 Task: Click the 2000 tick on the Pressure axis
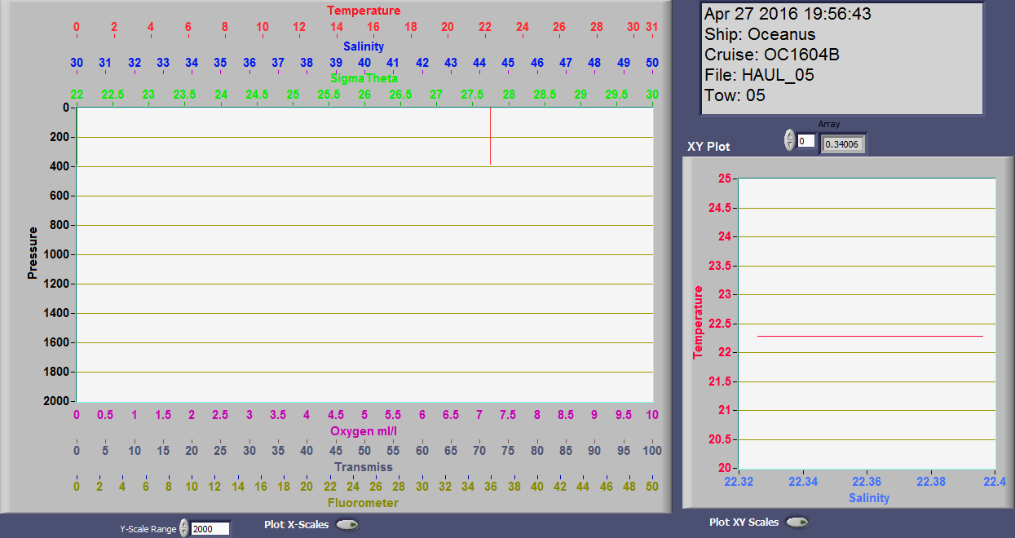[55, 401]
